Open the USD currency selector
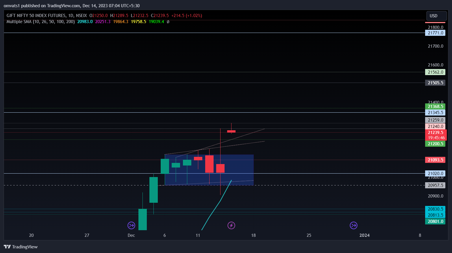452x253 pixels. point(436,16)
